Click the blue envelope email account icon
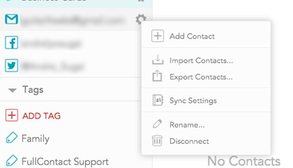The height and width of the screenshot is (168, 293). [12, 20]
